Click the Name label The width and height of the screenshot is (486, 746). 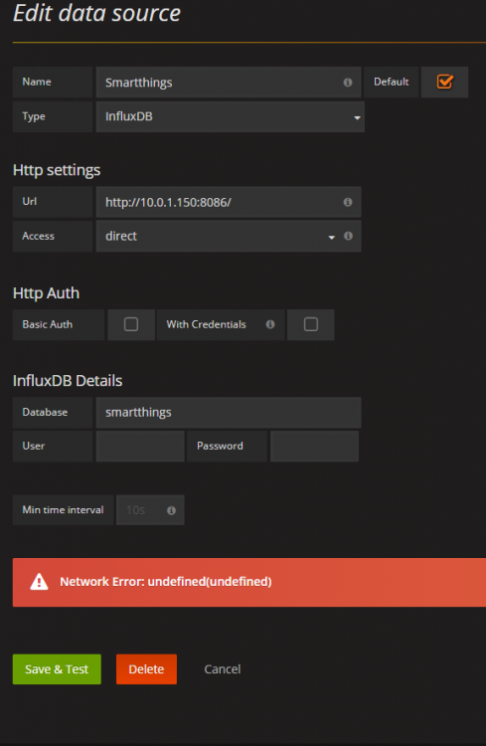(x=37, y=82)
